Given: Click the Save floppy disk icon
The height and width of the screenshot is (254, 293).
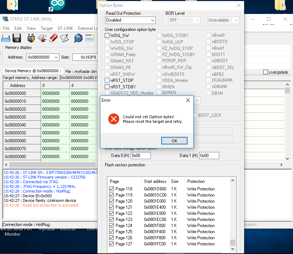Looking at the screenshot, I should click(17, 38).
